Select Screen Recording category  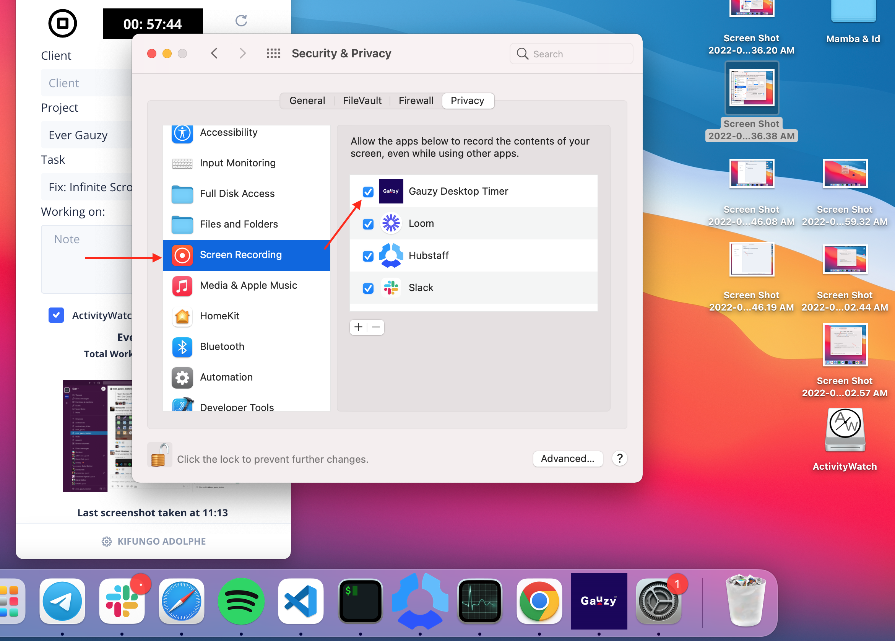pos(247,255)
